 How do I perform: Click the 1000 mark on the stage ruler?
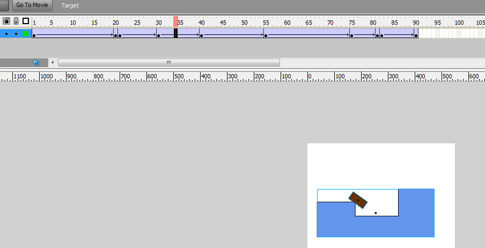tap(46, 76)
